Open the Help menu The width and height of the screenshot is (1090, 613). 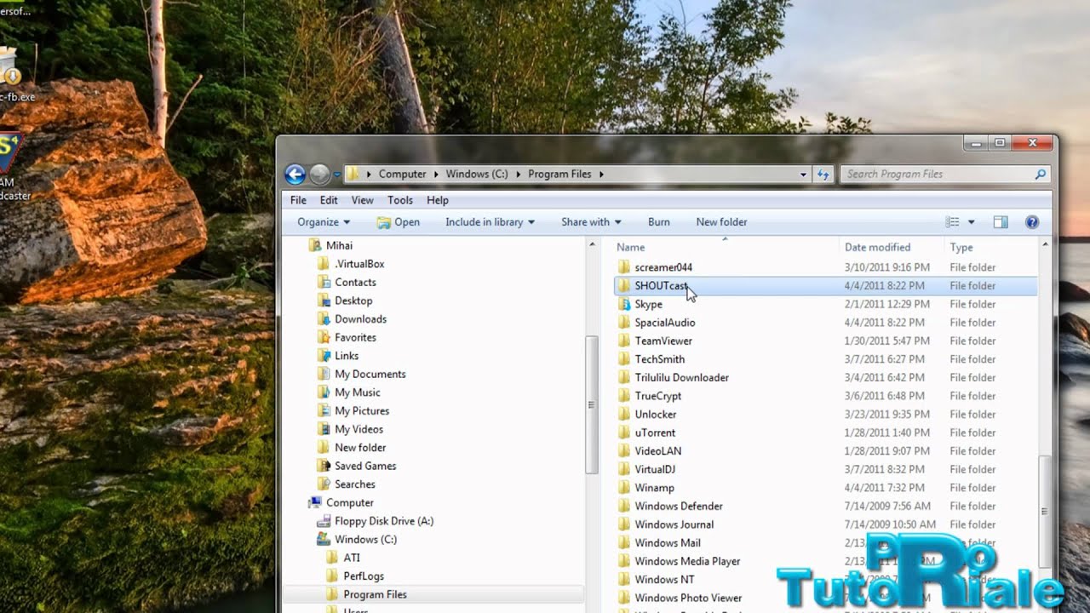coord(438,200)
